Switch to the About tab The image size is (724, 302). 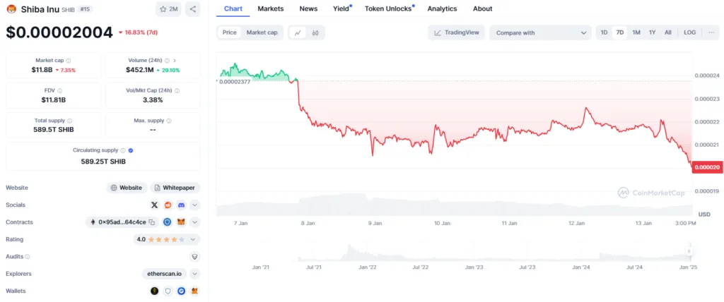[482, 8]
